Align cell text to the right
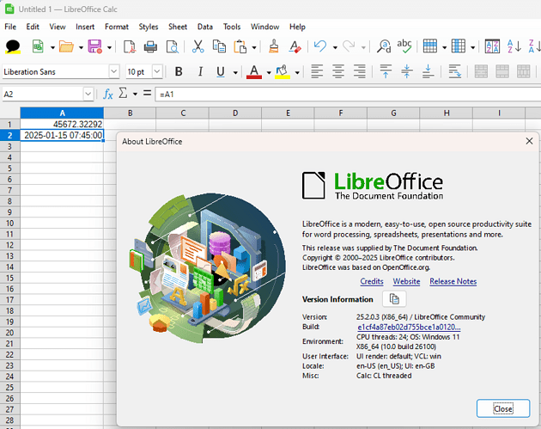Screen dimensions: 541x429 [359, 71]
